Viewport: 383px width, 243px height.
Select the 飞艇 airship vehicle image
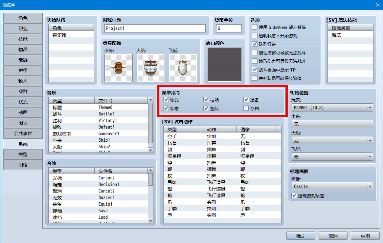(x=183, y=68)
